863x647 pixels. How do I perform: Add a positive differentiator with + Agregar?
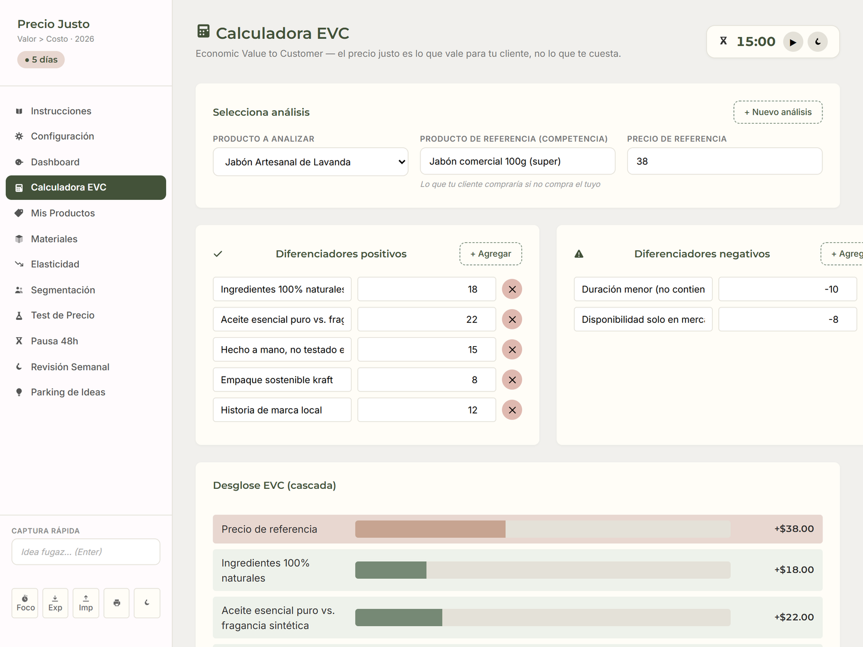point(490,254)
